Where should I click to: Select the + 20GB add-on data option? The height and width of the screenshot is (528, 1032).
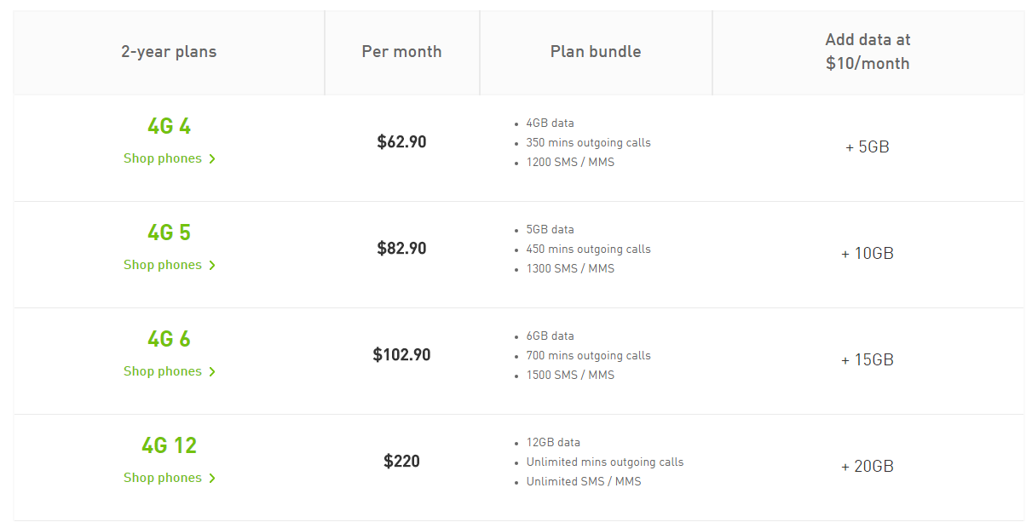coord(868,467)
